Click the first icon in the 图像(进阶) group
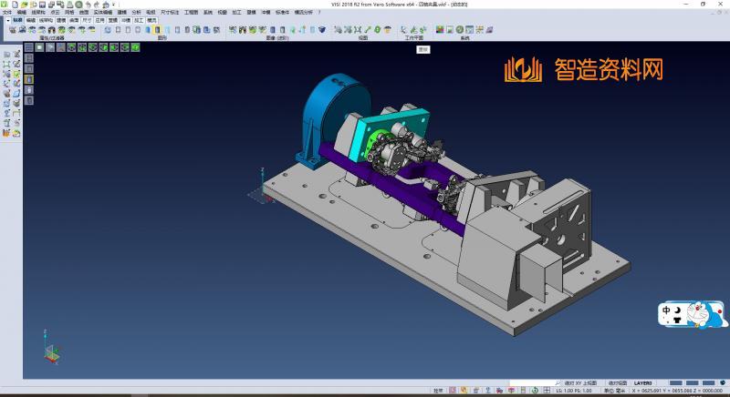 pyautogui.click(x=232, y=30)
